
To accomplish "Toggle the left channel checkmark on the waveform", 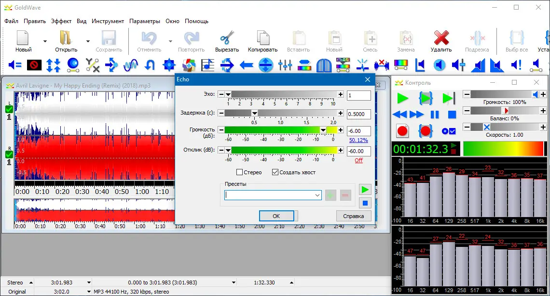I will coord(9,109).
